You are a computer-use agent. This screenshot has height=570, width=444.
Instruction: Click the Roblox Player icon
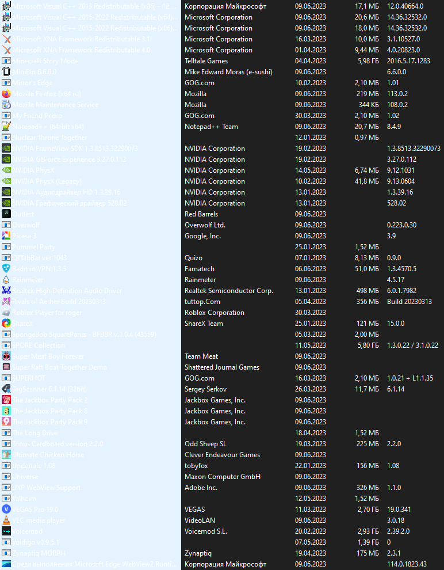(x=6, y=312)
